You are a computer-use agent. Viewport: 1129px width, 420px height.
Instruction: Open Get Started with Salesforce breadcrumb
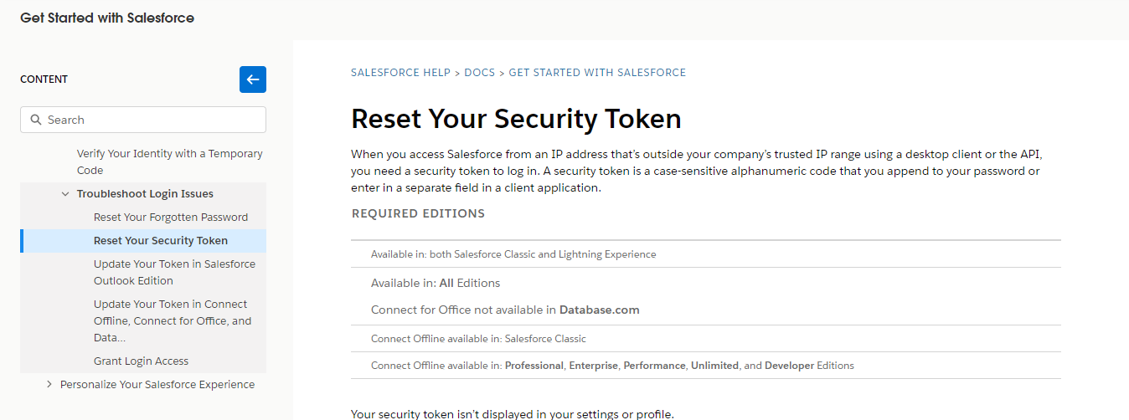tap(597, 73)
